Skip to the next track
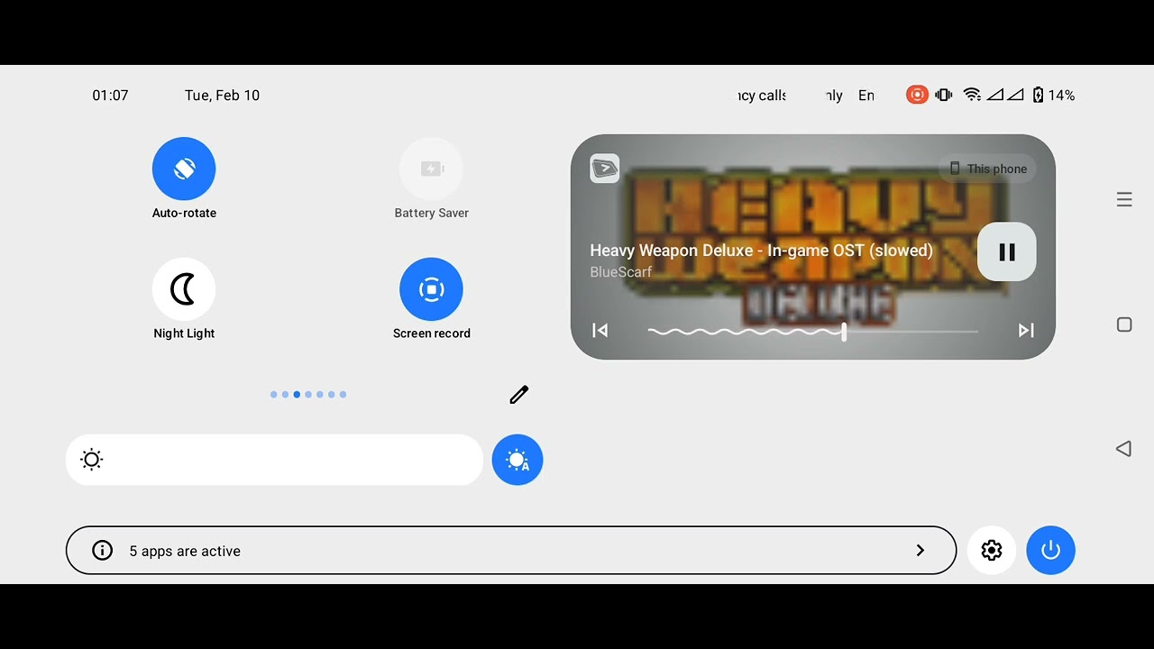The width and height of the screenshot is (1154, 649). pos(1026,331)
